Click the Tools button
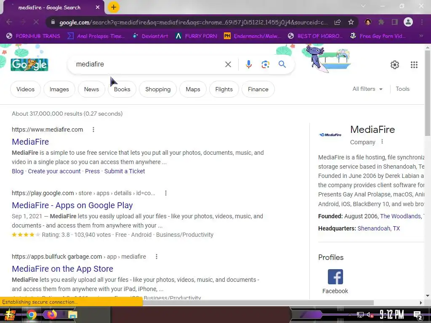Image resolution: width=431 pixels, height=323 pixels. [x=402, y=89]
